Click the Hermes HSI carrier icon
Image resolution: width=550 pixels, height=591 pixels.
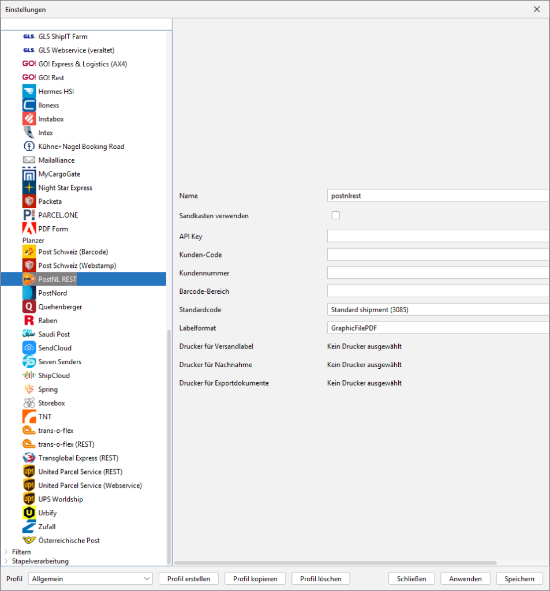pos(29,91)
